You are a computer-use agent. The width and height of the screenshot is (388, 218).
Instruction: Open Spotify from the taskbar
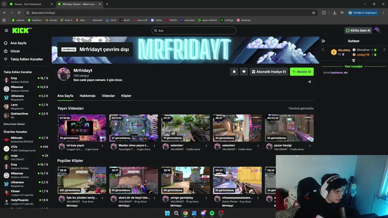(212, 213)
